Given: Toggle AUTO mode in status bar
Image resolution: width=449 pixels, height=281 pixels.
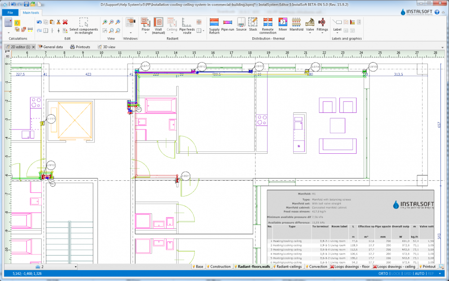Looking at the screenshot, I should coord(419,273).
